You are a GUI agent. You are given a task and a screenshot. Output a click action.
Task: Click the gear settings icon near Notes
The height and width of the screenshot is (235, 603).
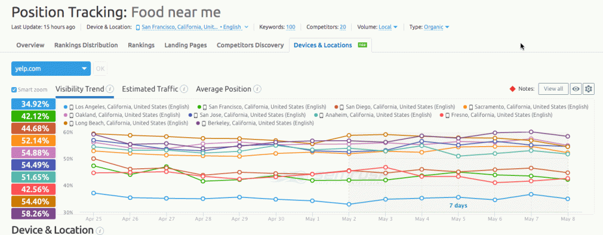pos(589,89)
